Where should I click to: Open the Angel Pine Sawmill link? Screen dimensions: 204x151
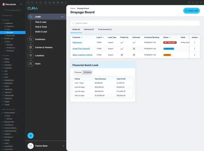coord(81,48)
